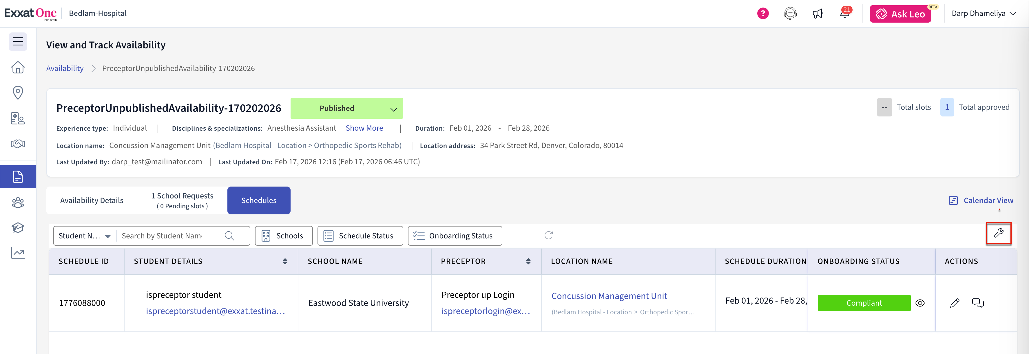Sort by Student Details column
The image size is (1029, 354).
coord(285,261)
